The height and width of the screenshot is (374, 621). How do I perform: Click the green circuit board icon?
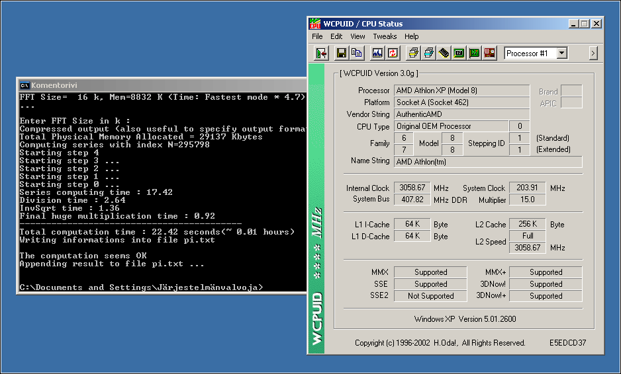[x=474, y=53]
